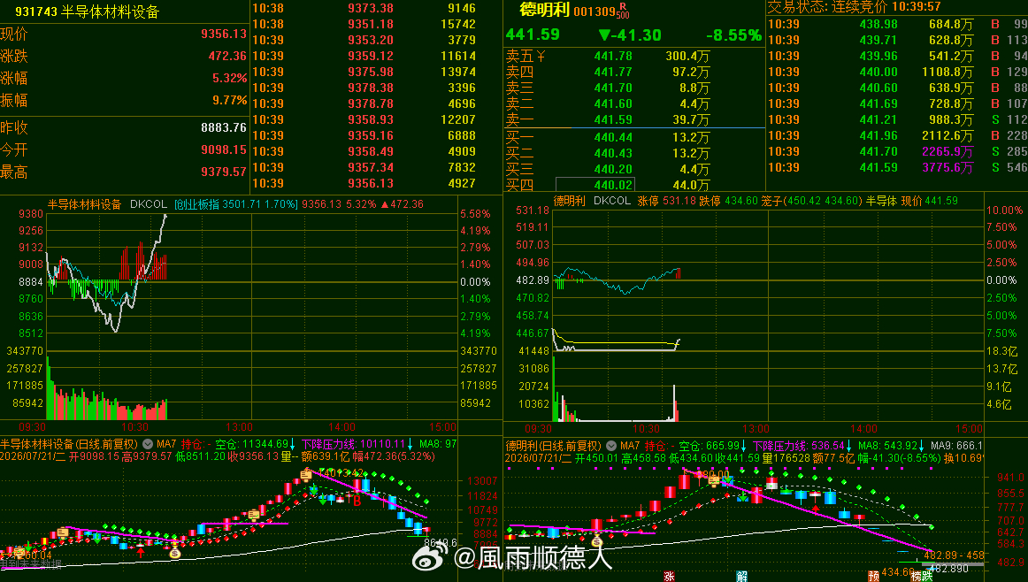Click the 卖四 ask price 441.77

[x=613, y=73]
